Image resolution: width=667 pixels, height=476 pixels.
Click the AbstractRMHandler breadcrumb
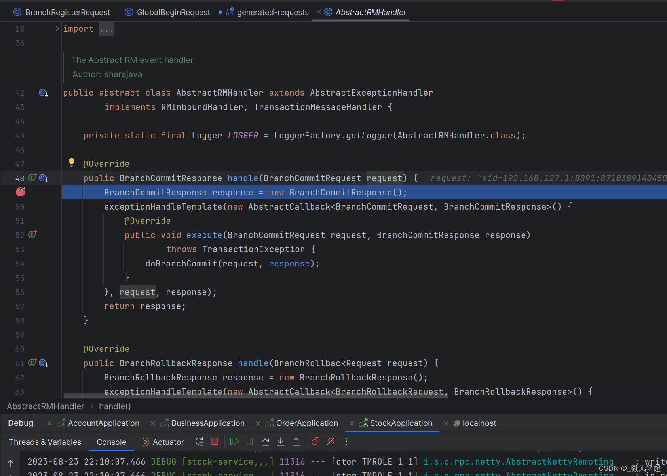(46, 406)
